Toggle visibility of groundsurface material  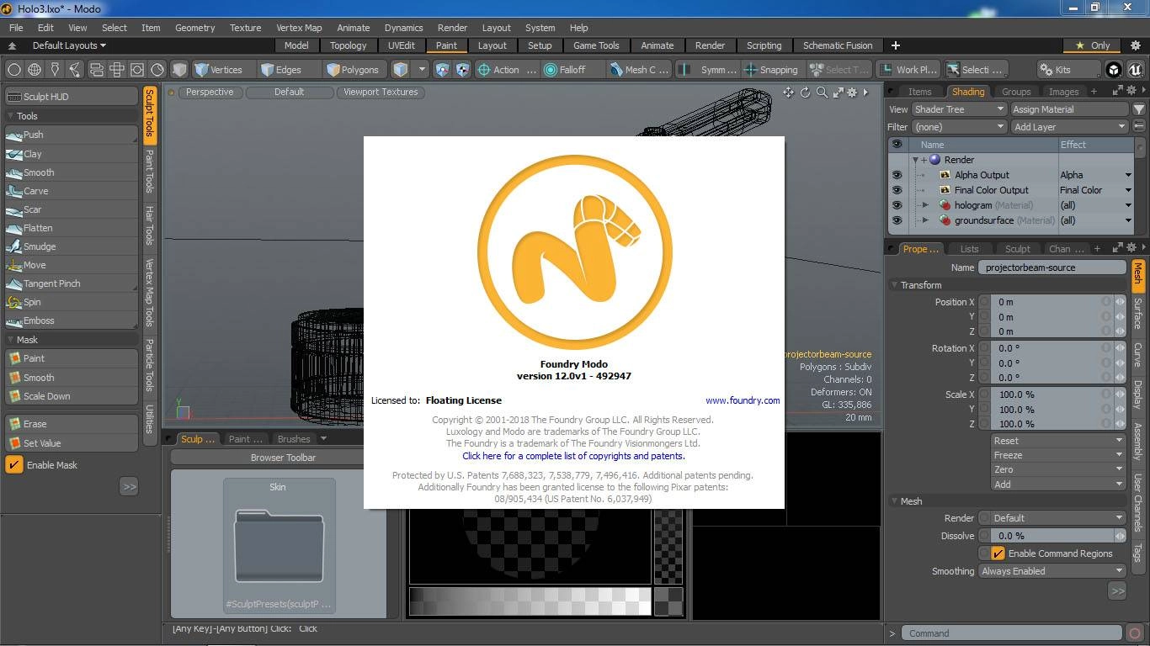[897, 220]
